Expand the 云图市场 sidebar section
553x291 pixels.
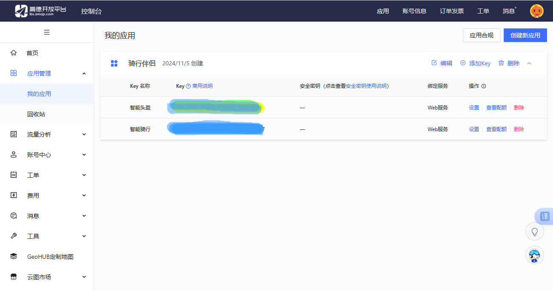point(84,277)
